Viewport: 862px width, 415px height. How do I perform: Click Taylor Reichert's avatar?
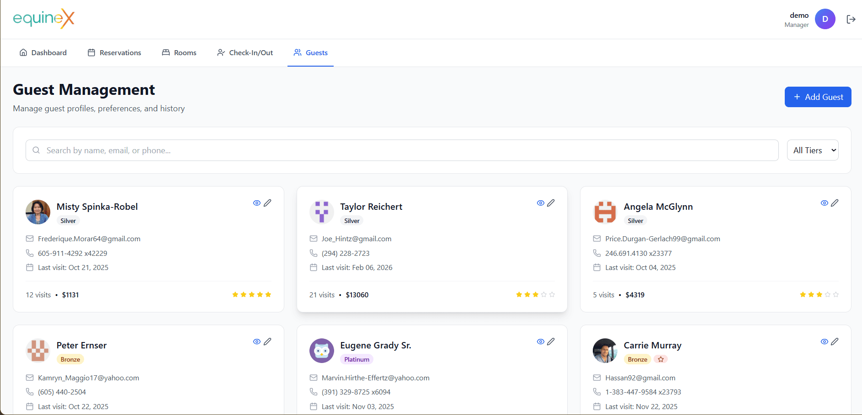click(322, 212)
